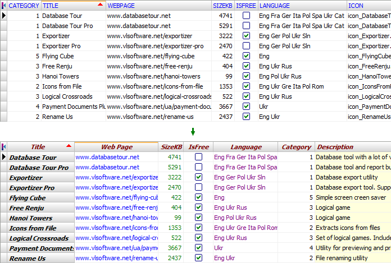
Task: Check IsFree for Database Tour Pro in the lower grid
Action: coord(198,168)
